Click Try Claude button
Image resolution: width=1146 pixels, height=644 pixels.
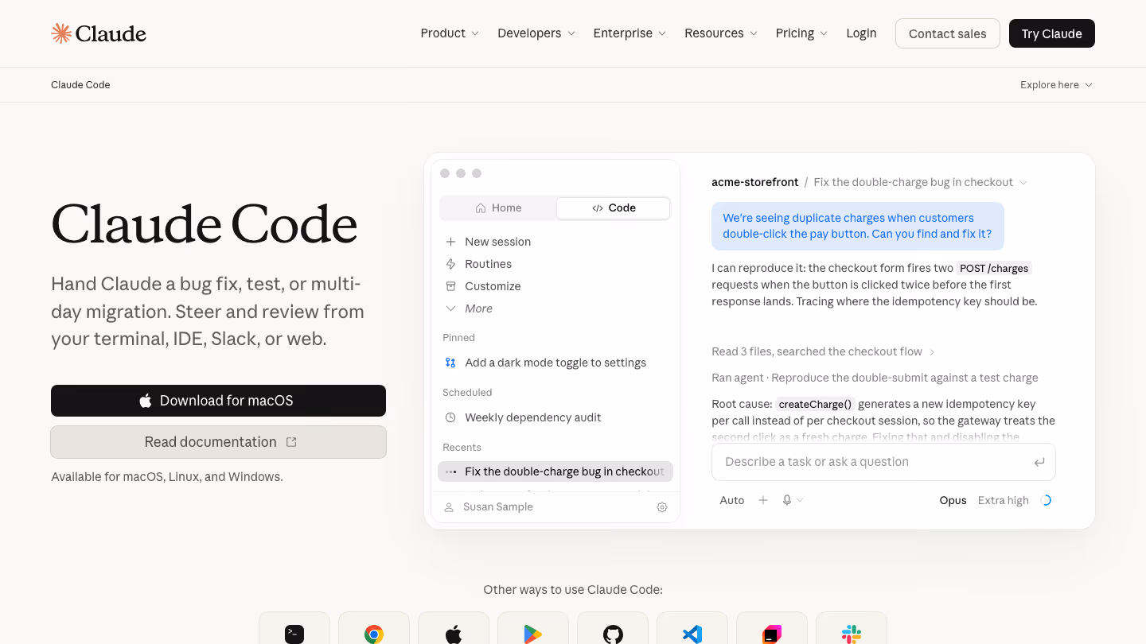pyautogui.click(x=1052, y=33)
